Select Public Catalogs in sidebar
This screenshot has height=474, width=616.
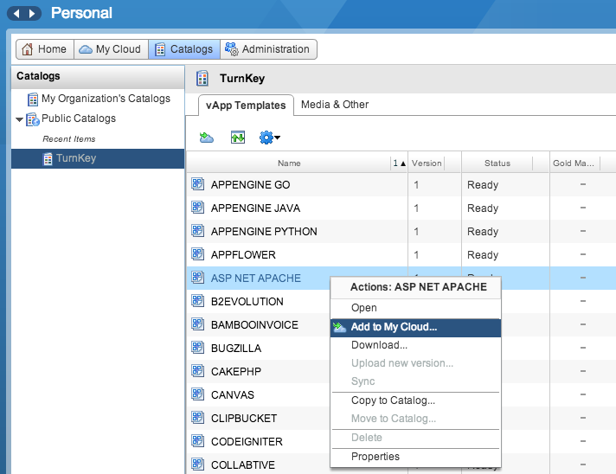click(79, 118)
